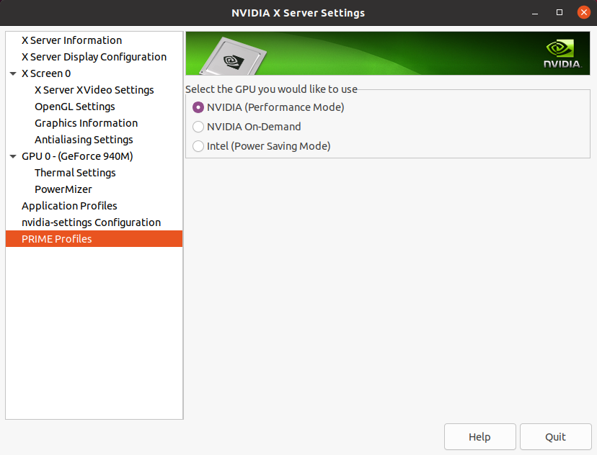This screenshot has width=597, height=455.
Task: Open nvidia-settings Configuration page
Action: [x=91, y=222]
